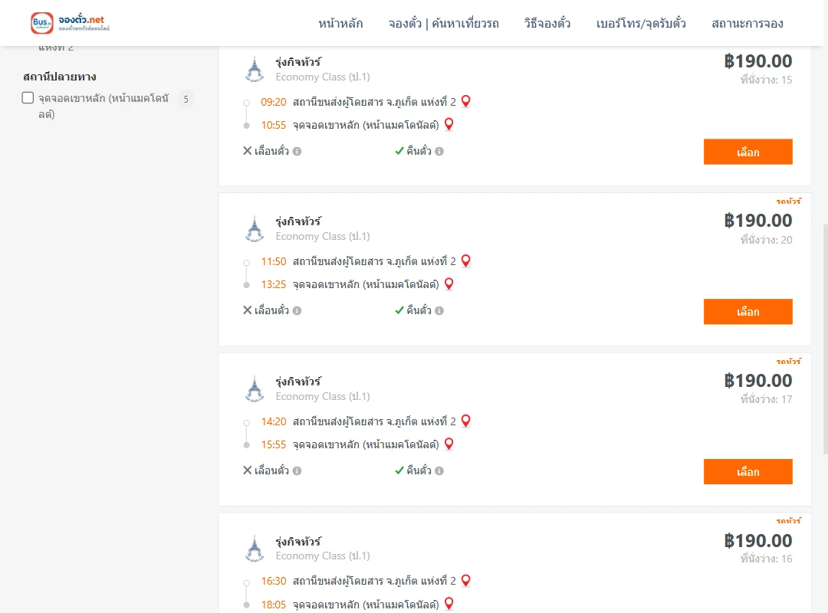Image resolution: width=828 pixels, height=613 pixels.
Task: Open map pin for 13:25 arrival stop
Action: [x=449, y=284]
